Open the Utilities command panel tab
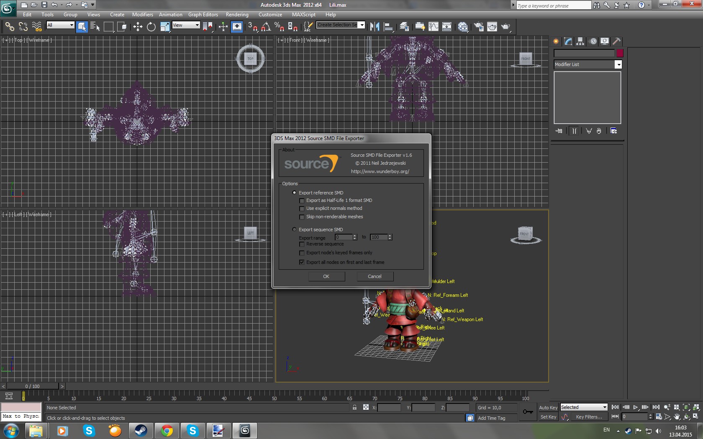The height and width of the screenshot is (439, 703). click(616, 41)
